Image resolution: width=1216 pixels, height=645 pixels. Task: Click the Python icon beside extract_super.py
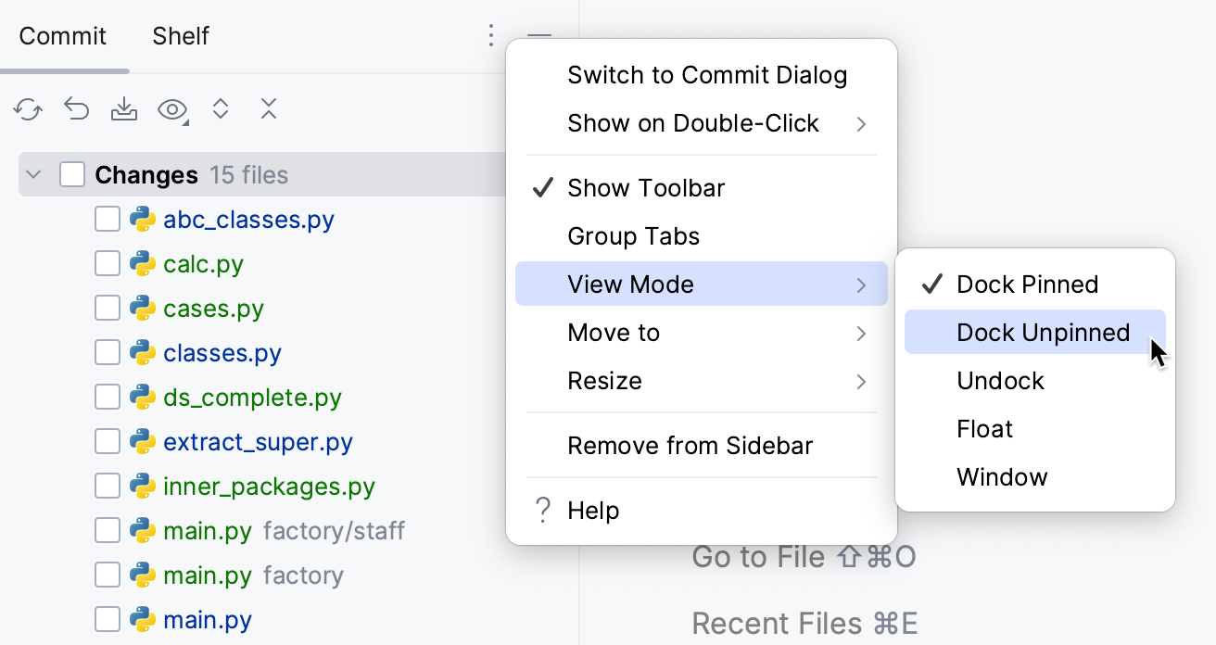(141, 441)
